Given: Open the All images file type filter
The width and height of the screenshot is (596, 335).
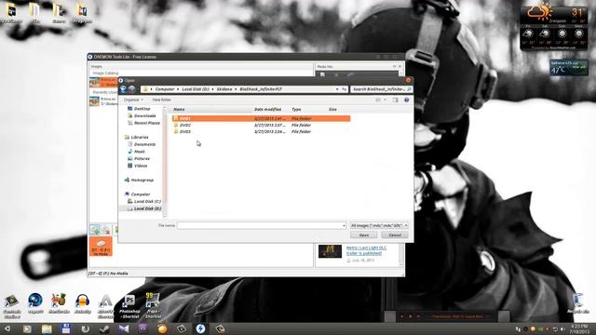Looking at the screenshot, I should [x=379, y=225].
